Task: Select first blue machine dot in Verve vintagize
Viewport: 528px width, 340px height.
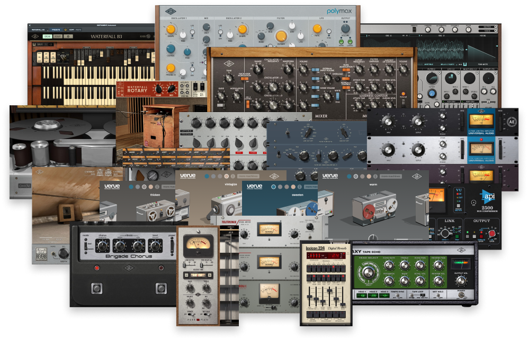Action: click(x=207, y=176)
